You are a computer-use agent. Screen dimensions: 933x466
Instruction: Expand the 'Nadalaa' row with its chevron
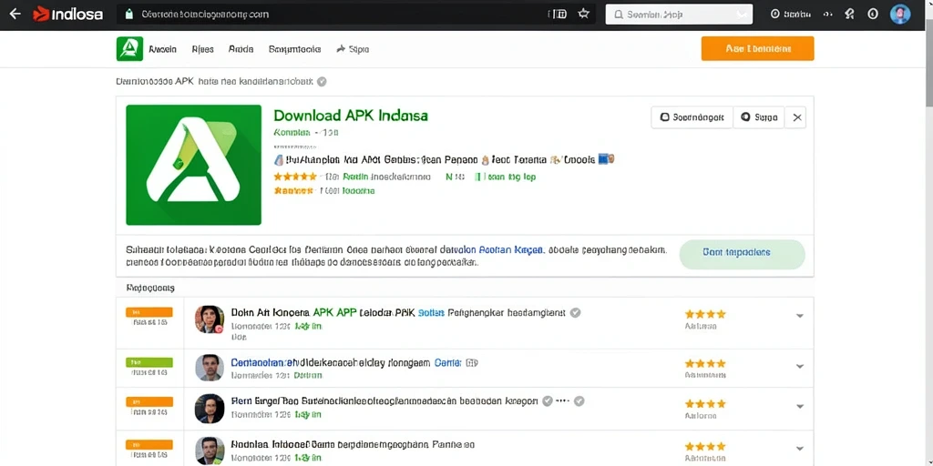800,449
